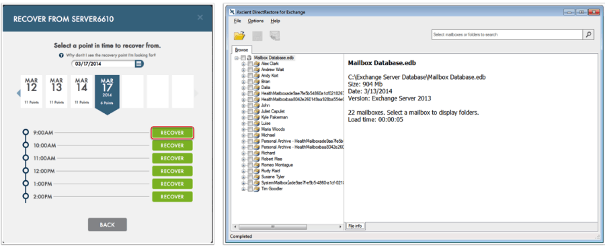This screenshot has width=605, height=250.
Task: Click the search magnifier icon
Action: 588,34
